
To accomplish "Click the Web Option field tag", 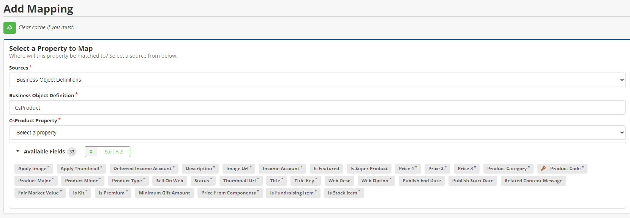I will pyautogui.click(x=376, y=181).
